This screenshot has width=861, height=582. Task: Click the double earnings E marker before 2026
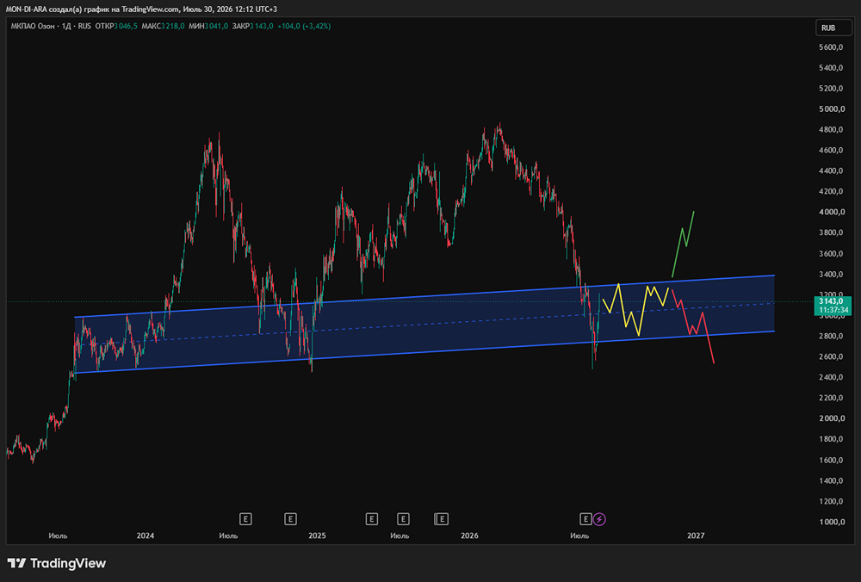pyautogui.click(x=441, y=519)
